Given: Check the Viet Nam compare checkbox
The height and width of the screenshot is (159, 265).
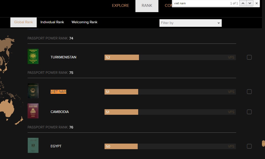Looking at the screenshot, I should click(249, 92).
